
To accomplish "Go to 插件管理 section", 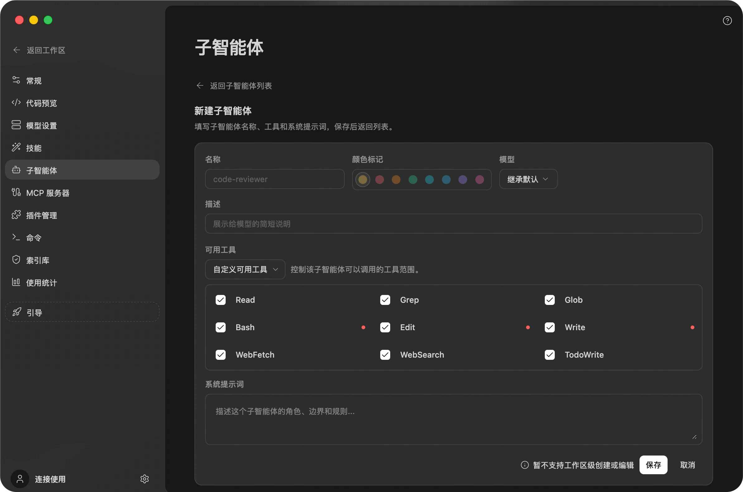I will [x=82, y=215].
